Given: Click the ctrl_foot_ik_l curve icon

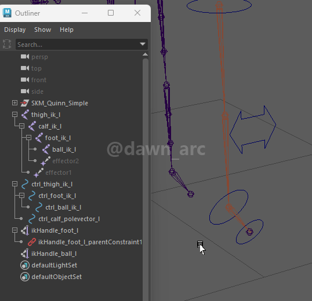Looking at the screenshot, I should [x=32, y=196].
